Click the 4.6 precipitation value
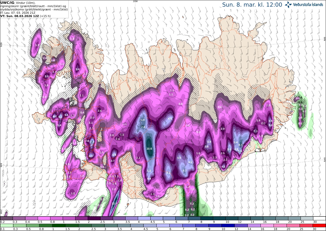The width and height of the screenshot is (326, 231). click(114, 155)
